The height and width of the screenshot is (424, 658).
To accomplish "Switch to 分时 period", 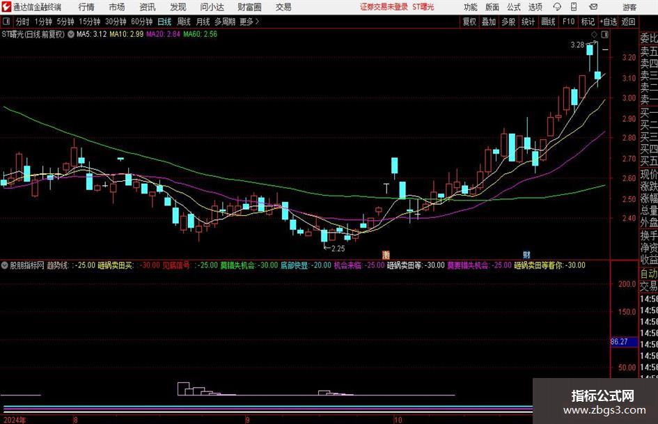I will 23,22.
